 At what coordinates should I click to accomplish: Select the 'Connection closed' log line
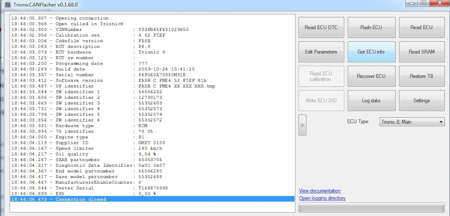pyautogui.click(x=152, y=199)
